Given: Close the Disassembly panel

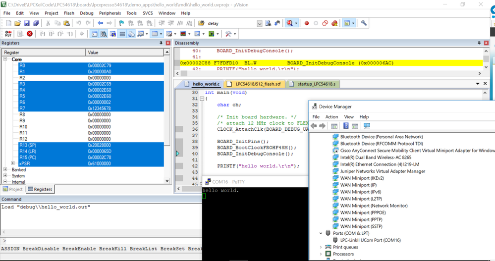Looking at the screenshot, I should 486,43.
